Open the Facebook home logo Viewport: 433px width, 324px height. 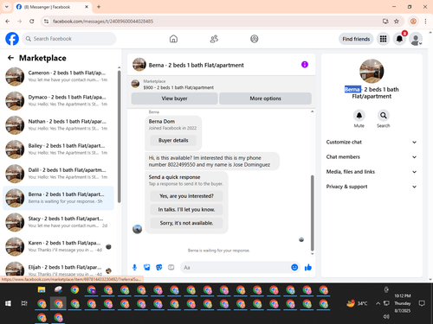12,39
